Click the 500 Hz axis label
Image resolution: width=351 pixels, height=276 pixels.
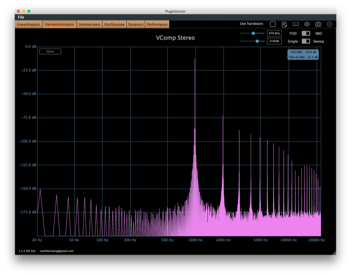167,240
